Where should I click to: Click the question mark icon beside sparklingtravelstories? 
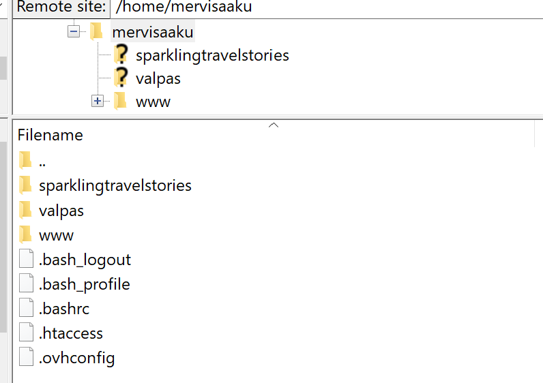tap(121, 55)
